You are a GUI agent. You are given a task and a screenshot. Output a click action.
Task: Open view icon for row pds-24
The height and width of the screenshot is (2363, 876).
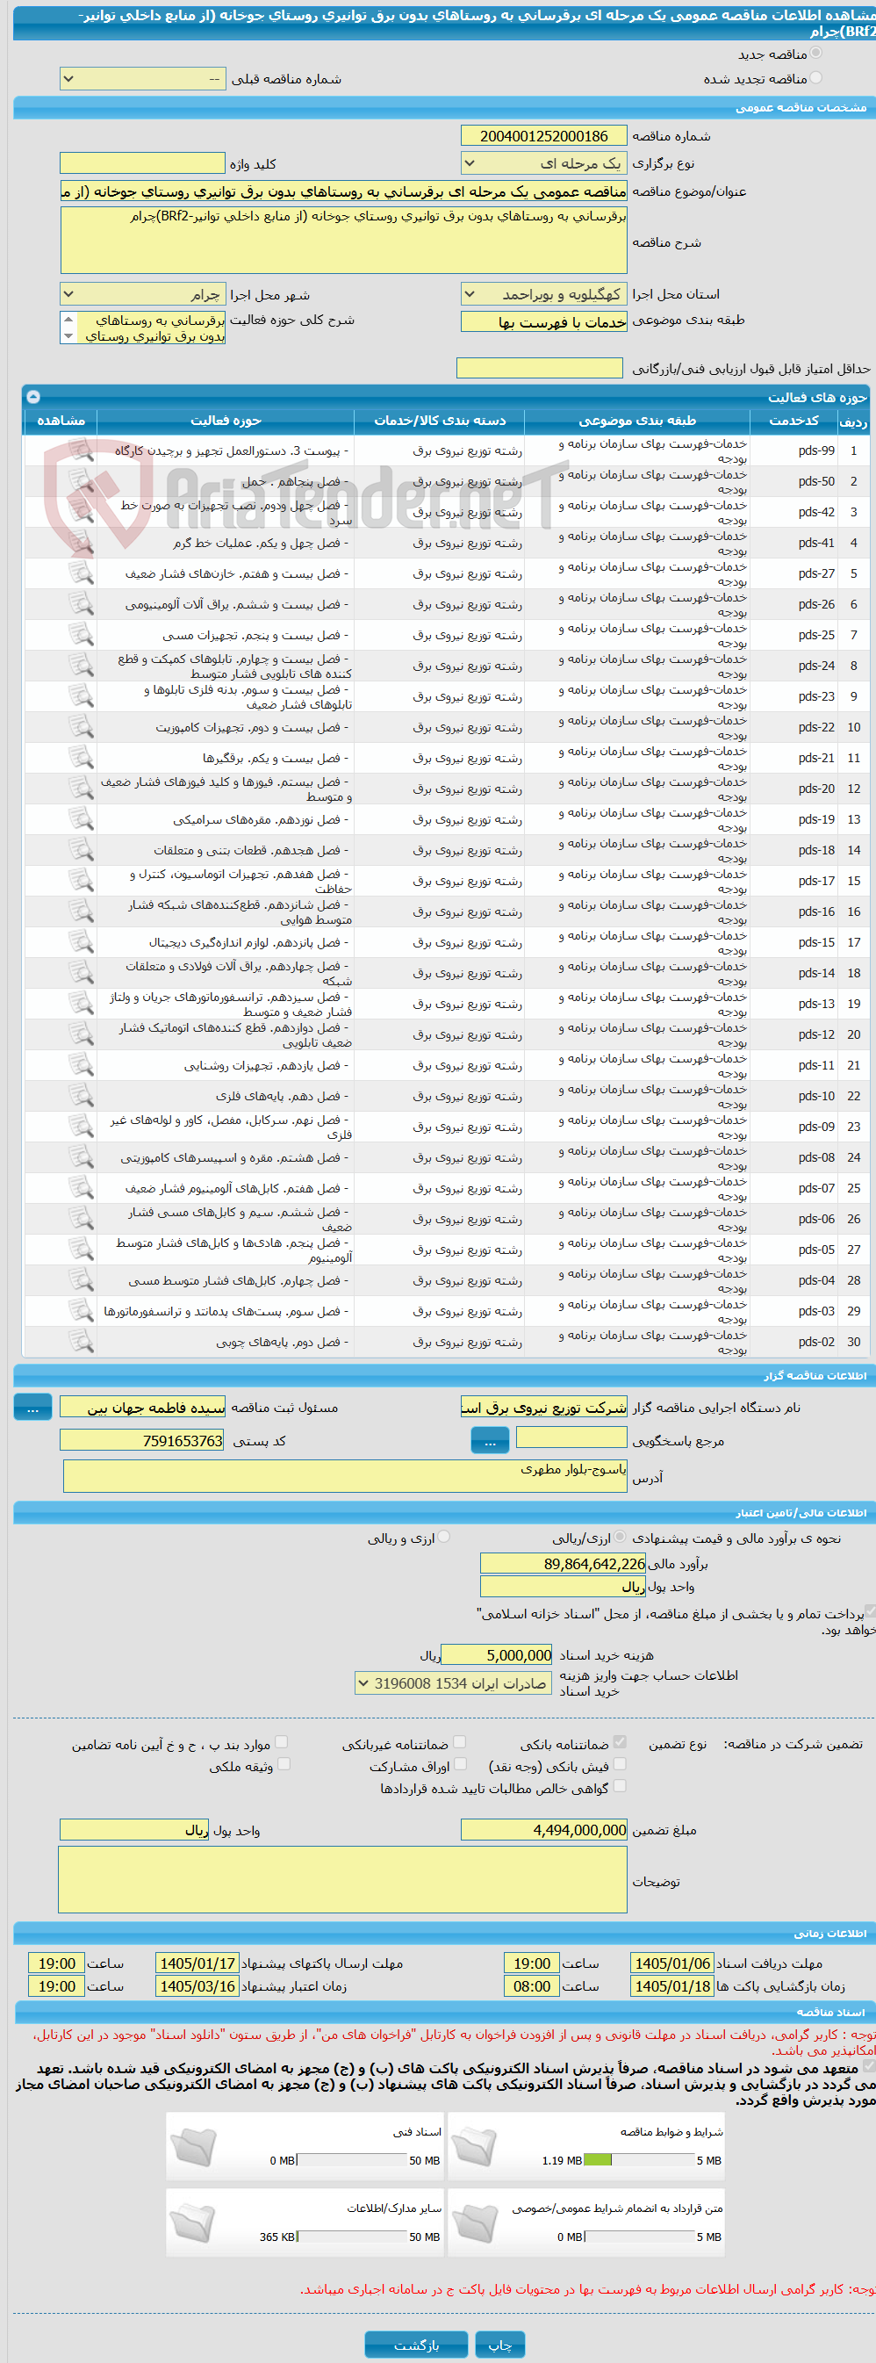coord(81,666)
